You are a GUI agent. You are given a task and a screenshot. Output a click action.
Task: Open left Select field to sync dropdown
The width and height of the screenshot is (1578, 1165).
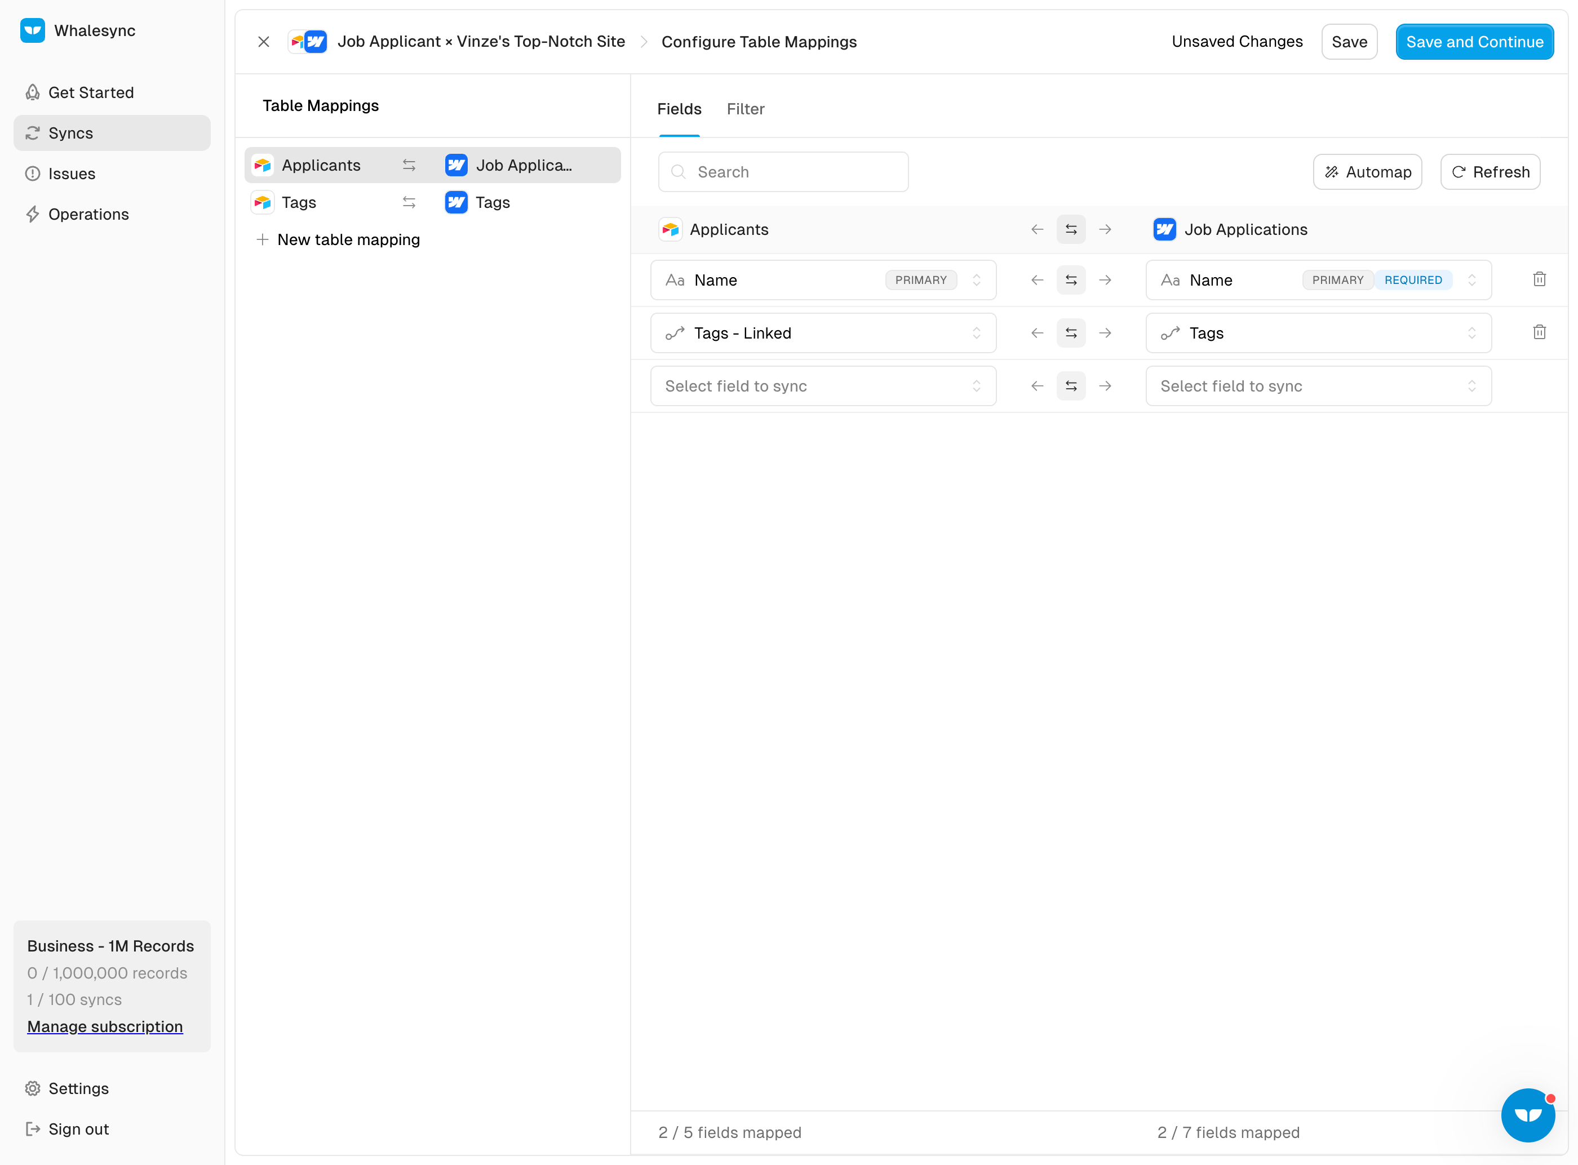[823, 386]
